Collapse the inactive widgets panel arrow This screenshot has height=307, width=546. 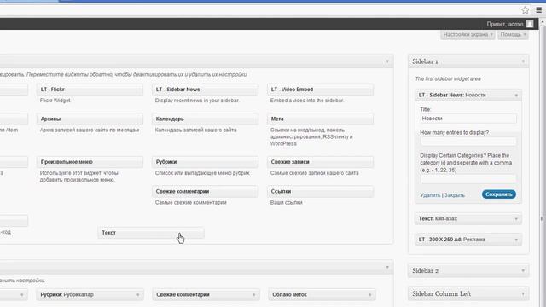click(x=387, y=267)
